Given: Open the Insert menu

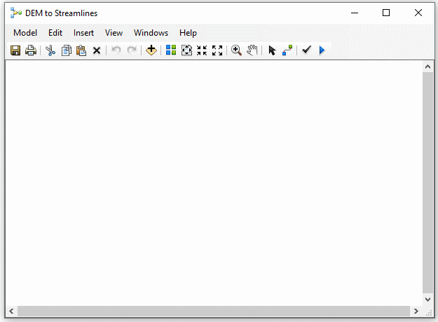Looking at the screenshot, I should pyautogui.click(x=83, y=33).
